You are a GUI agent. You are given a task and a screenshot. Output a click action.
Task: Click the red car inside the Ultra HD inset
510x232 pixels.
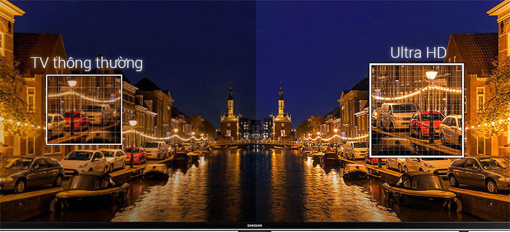pos(426,125)
